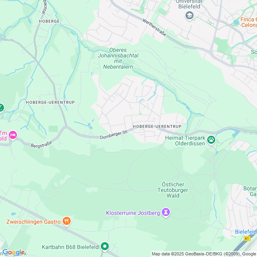Open the Google logo link
This screenshot has height=257, width=257.
pos(13,252)
